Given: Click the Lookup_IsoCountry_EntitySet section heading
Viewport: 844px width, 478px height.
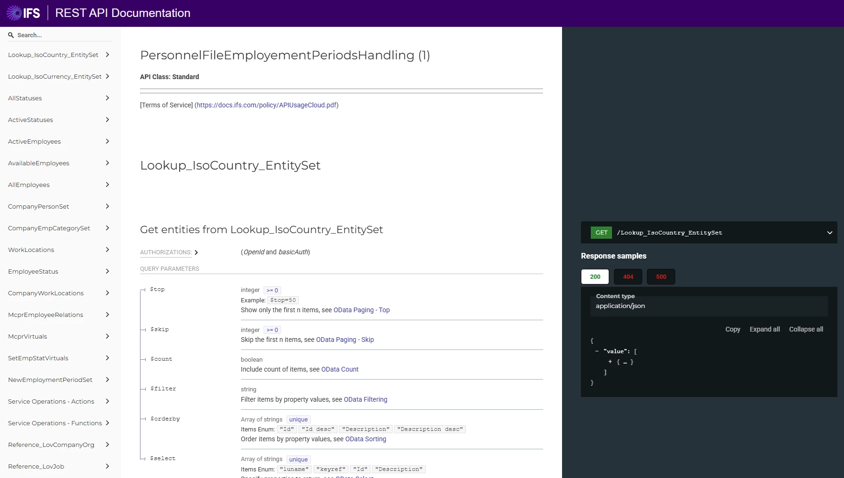Looking at the screenshot, I should click(x=230, y=165).
